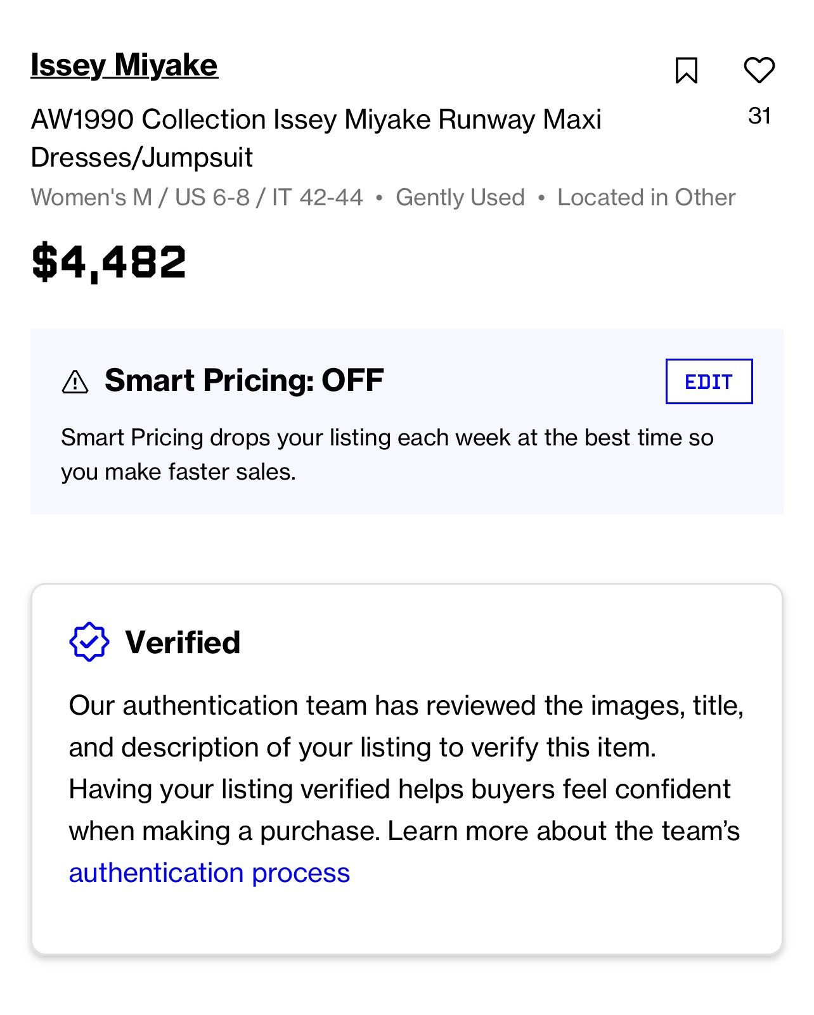The width and height of the screenshot is (814, 1015).
Task: Tap the Verified heading text
Action: 183,642
